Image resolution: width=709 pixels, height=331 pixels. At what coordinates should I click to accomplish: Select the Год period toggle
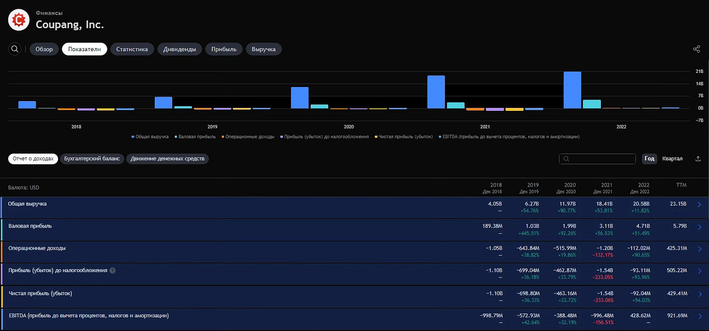coord(650,159)
